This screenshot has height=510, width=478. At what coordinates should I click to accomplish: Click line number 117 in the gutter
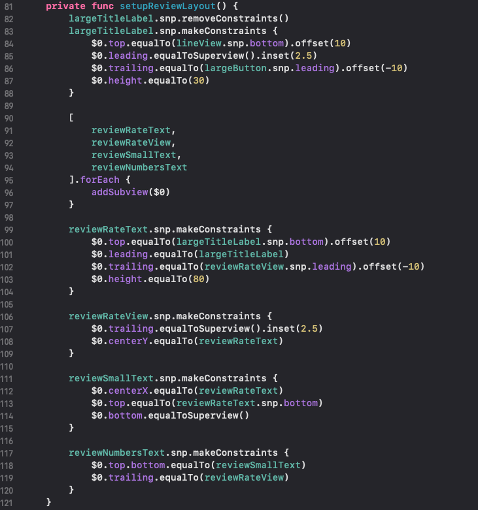pyautogui.click(x=7, y=453)
